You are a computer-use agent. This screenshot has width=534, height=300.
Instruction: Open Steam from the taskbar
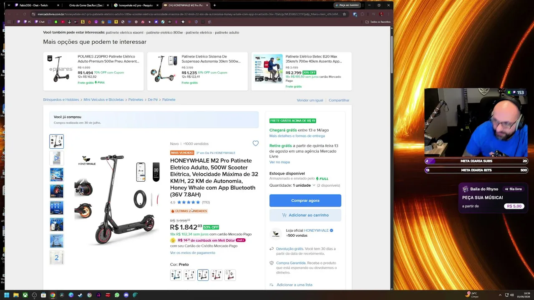[x=80, y=295]
